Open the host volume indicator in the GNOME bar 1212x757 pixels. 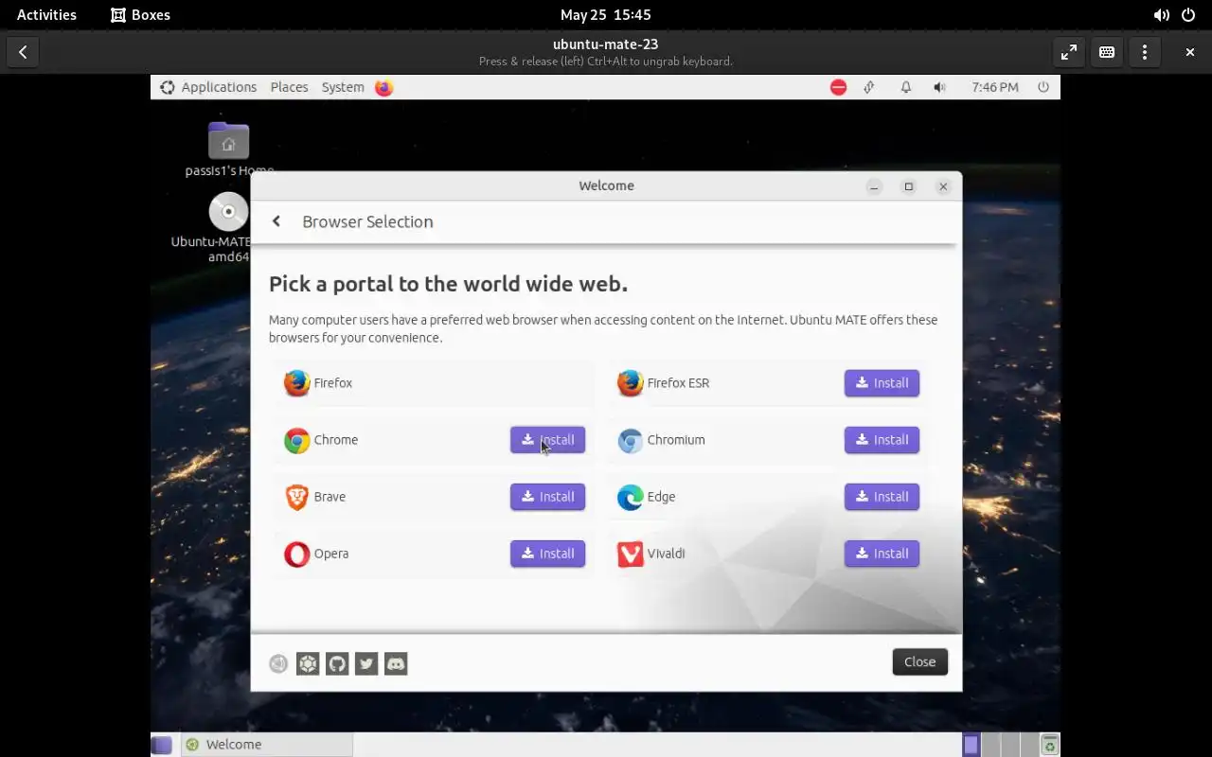click(x=1161, y=15)
